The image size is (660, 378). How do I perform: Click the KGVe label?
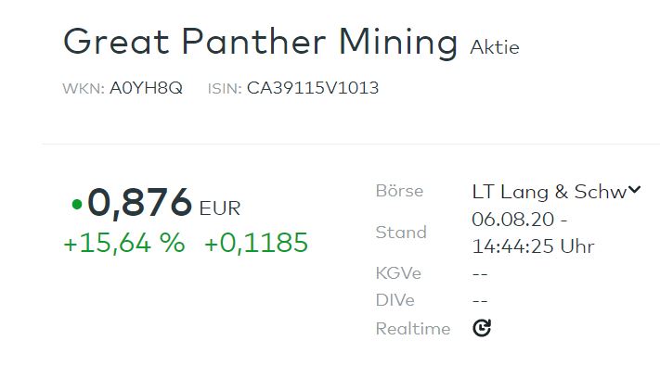pos(395,274)
